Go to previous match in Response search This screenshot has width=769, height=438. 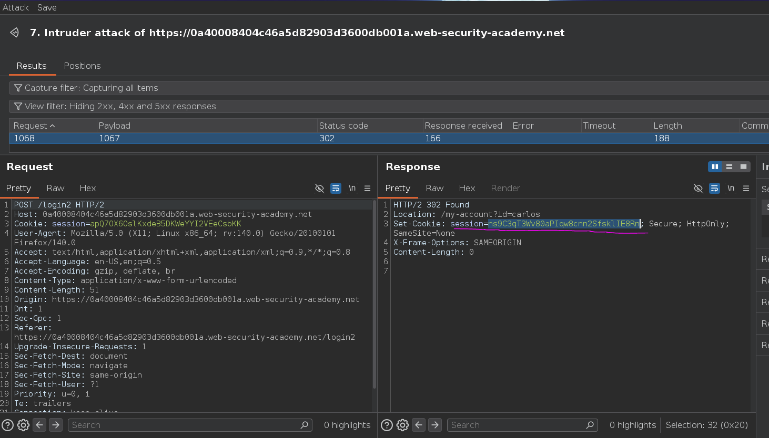[419, 425]
